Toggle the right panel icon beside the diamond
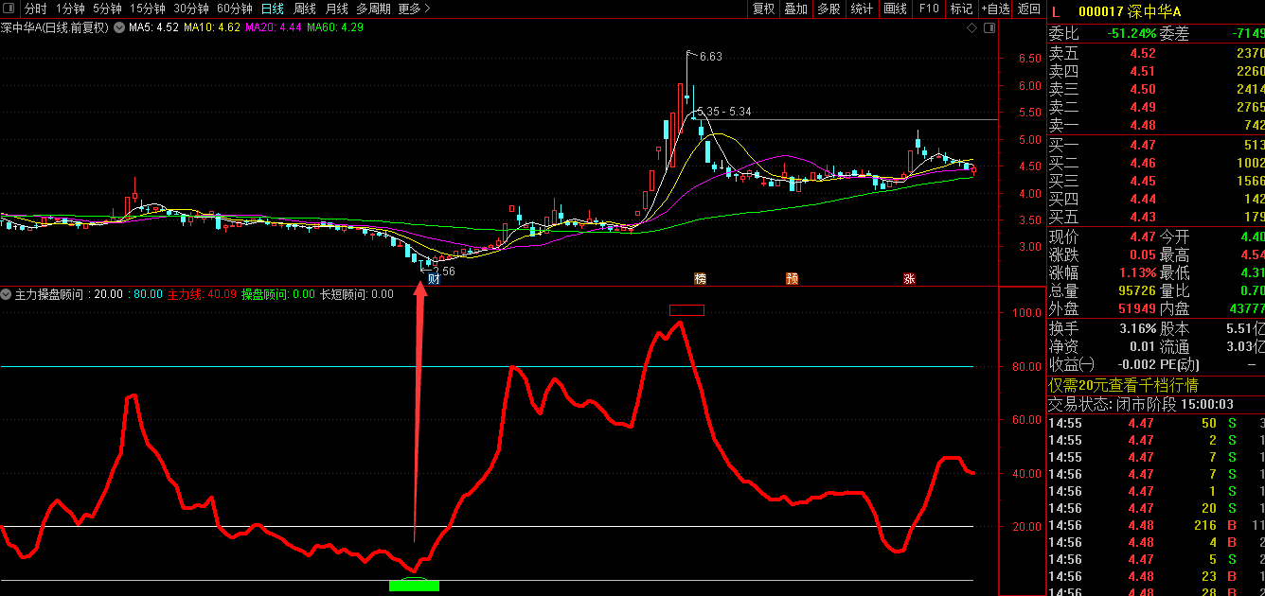The width and height of the screenshot is (1265, 596). (x=989, y=28)
